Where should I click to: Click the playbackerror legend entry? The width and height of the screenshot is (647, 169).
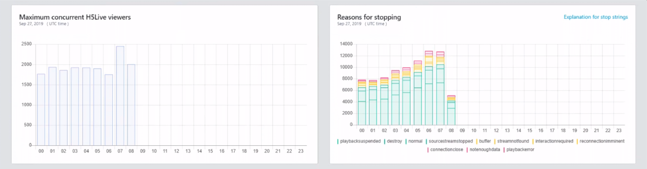(x=520, y=150)
